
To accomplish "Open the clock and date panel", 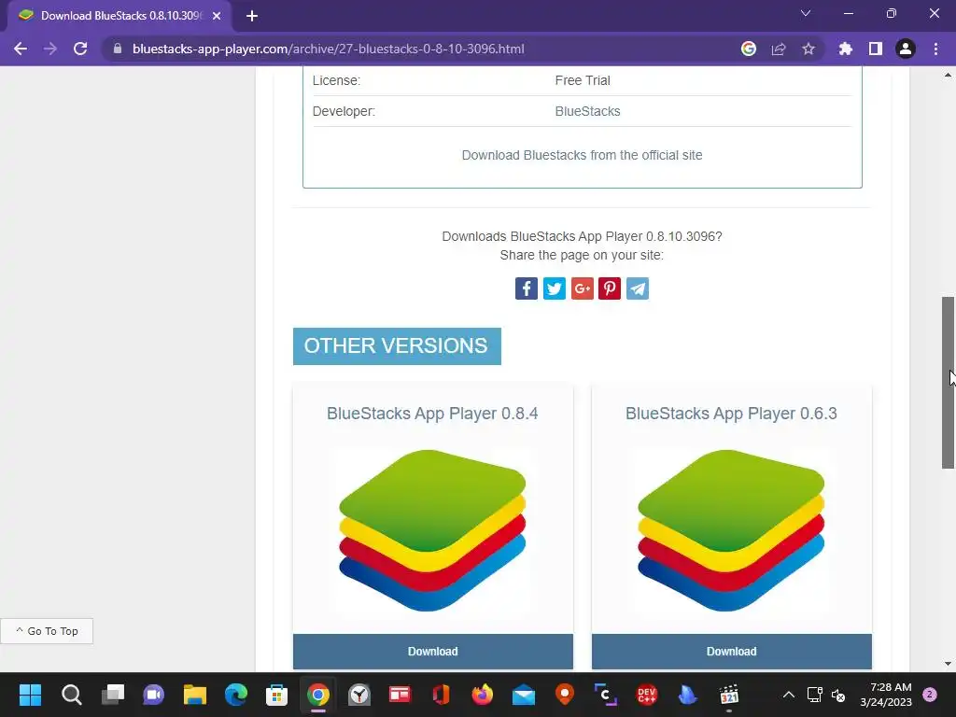I will (x=886, y=695).
